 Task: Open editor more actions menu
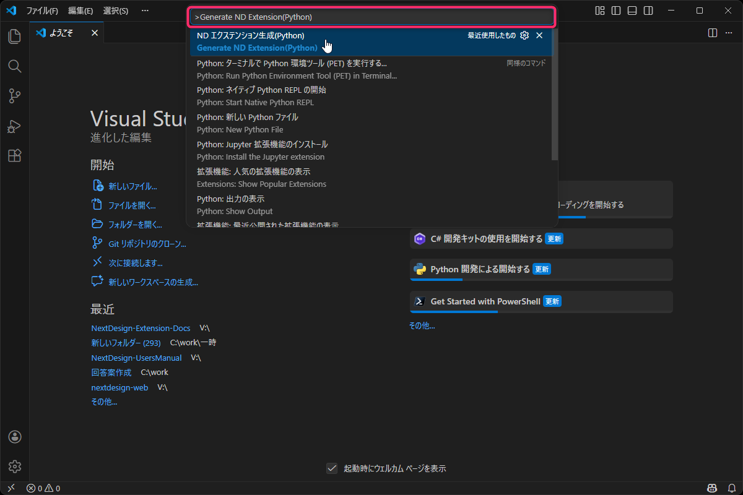(x=730, y=32)
